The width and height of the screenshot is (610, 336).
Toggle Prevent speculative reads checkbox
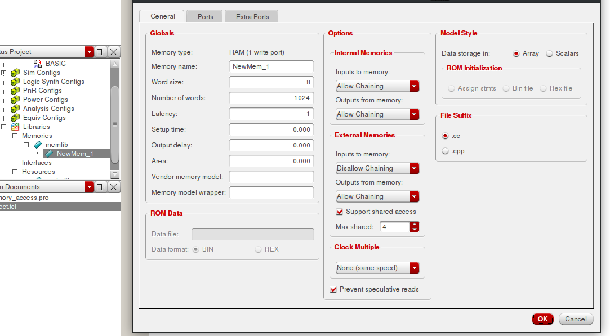333,289
